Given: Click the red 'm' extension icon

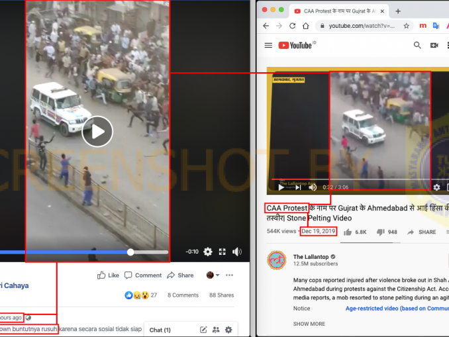Looking at the screenshot, I should tap(423, 26).
